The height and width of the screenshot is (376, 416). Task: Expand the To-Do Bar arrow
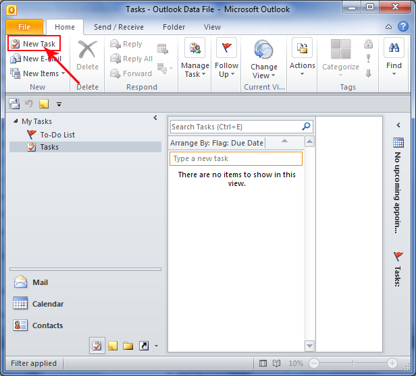click(398, 125)
